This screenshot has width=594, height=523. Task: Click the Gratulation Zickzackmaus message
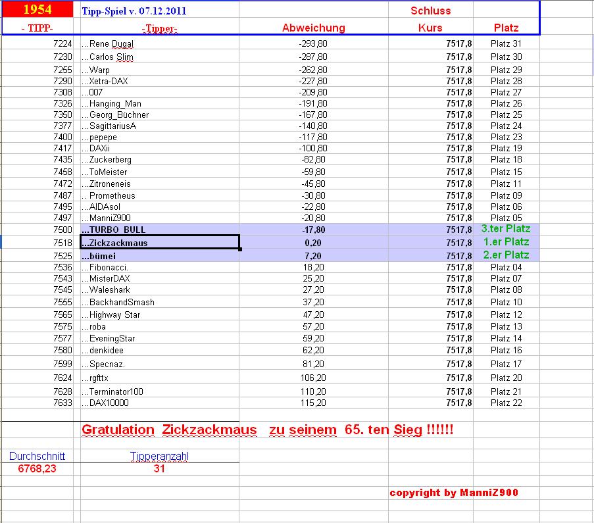click(x=268, y=430)
